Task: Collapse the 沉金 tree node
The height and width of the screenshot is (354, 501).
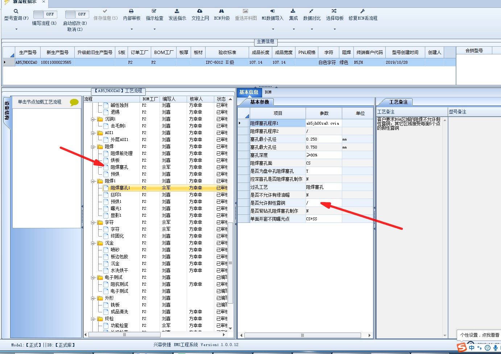Action: pyautogui.click(x=93, y=243)
